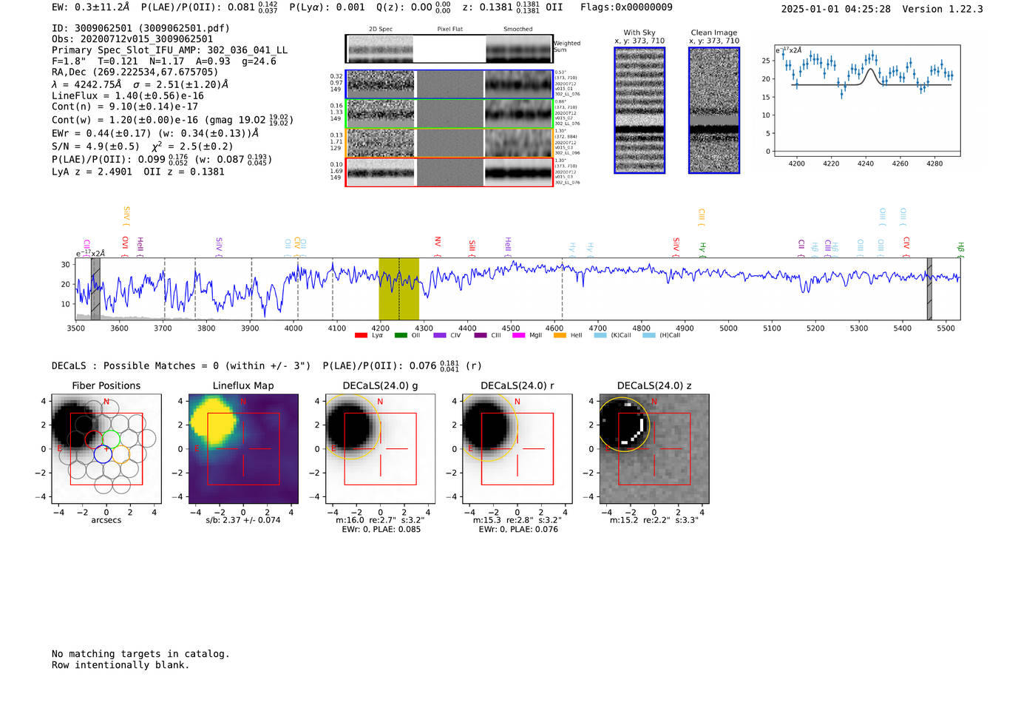This screenshot has height=705, width=1035.
Task: Open the Lineflux Map thumbnail
Action: (243, 448)
